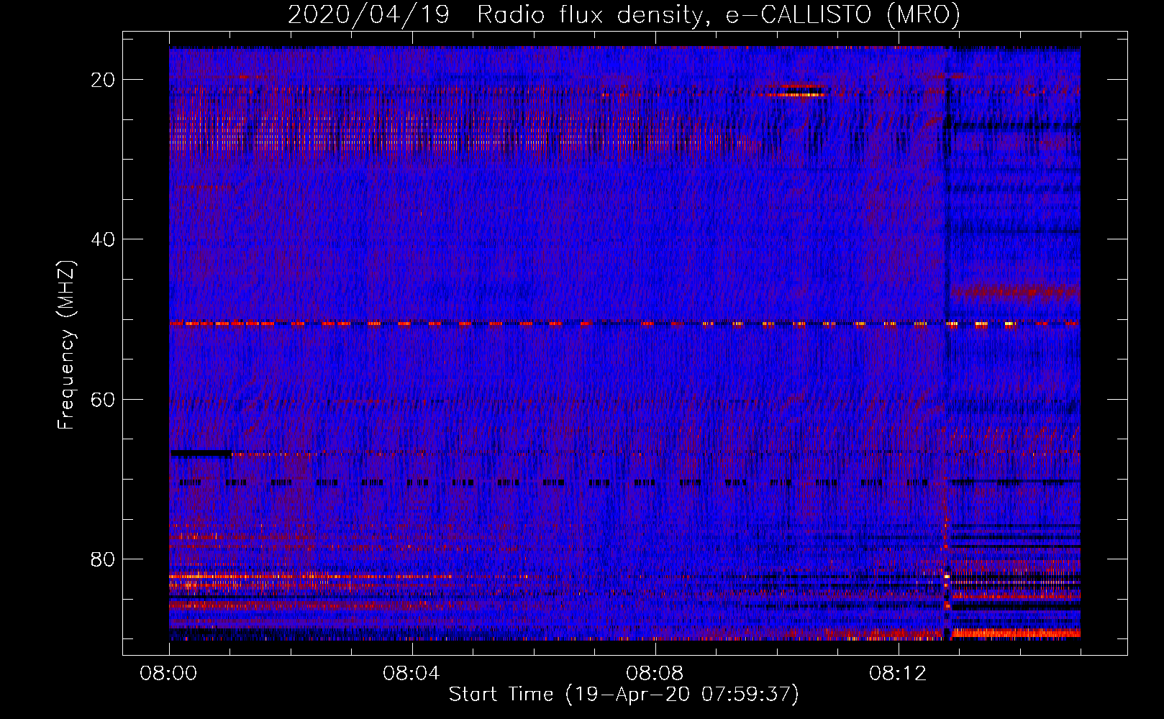The width and height of the screenshot is (1164, 719).
Task: Click the 'Frequency (MHZ)' y-axis label
Action: click(66, 346)
